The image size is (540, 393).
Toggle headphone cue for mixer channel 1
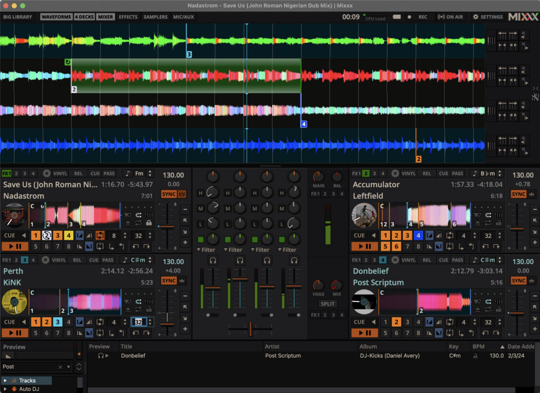(213, 261)
